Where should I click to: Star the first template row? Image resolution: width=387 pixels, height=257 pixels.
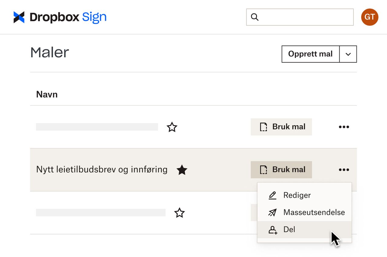click(172, 127)
